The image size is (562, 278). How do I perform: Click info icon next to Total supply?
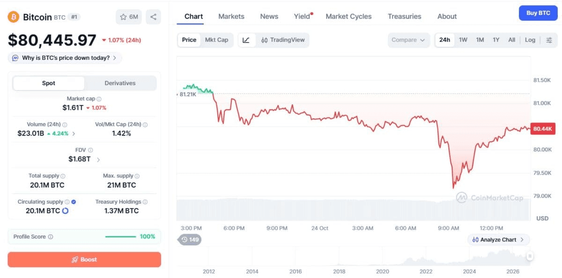[x=63, y=176]
